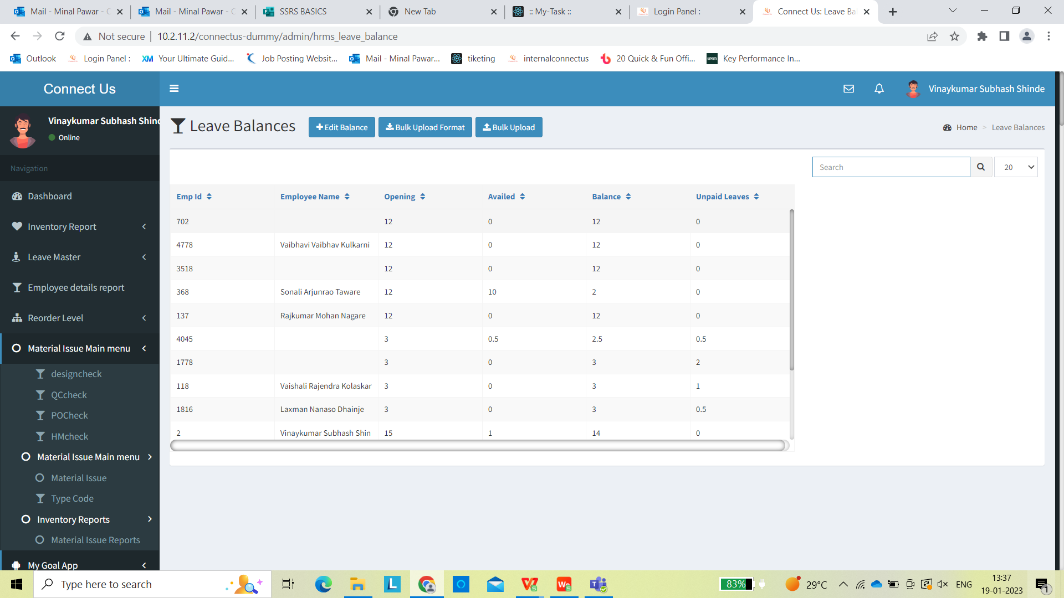Image resolution: width=1064 pixels, height=598 pixels.
Task: Open Task View on taskbar
Action: [288, 584]
